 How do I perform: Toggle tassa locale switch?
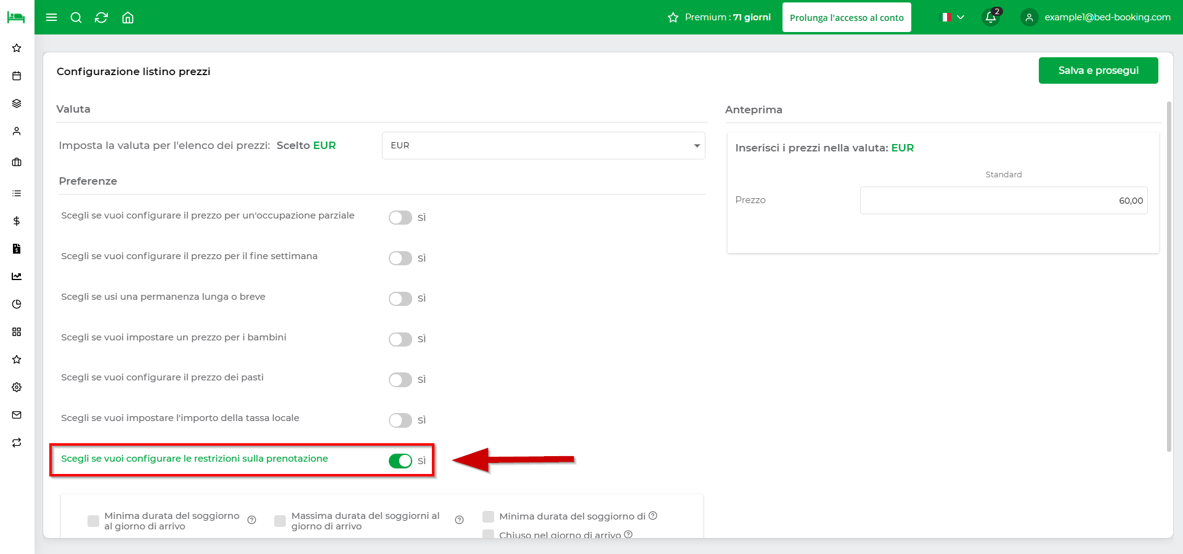[x=400, y=420]
